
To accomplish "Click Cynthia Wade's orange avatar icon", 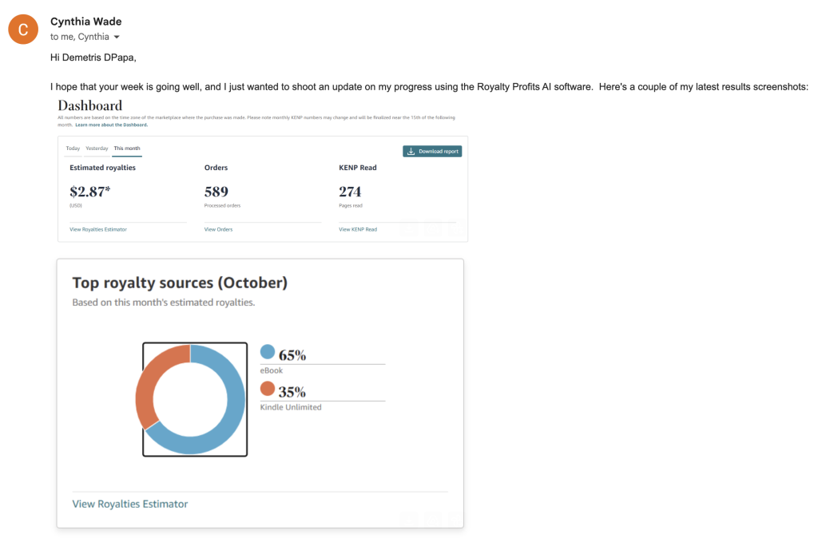I will (23, 30).
